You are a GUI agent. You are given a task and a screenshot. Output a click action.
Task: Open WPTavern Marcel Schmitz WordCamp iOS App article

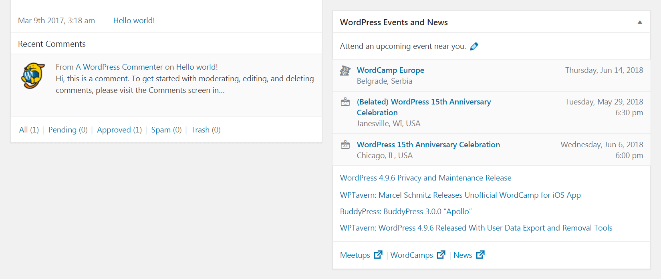pos(460,195)
